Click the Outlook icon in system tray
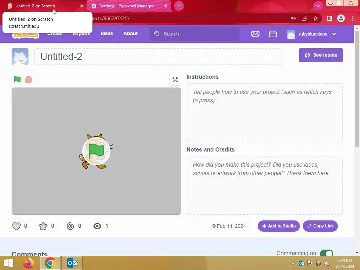Image resolution: width=360 pixels, height=270 pixels. coord(301,263)
